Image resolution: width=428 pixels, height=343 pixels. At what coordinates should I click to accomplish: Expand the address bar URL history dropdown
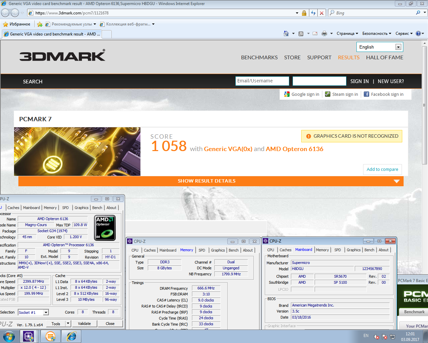297,13
